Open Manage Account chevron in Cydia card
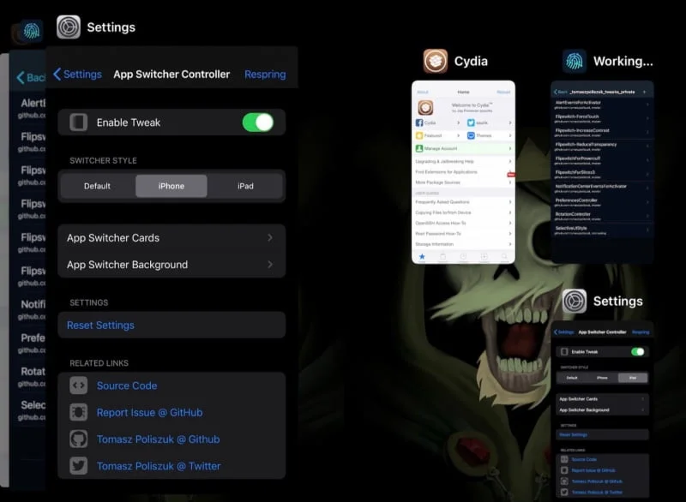This screenshot has width=686, height=502. pos(510,148)
